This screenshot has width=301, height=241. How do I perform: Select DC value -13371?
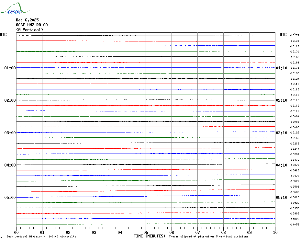(x=295, y=165)
